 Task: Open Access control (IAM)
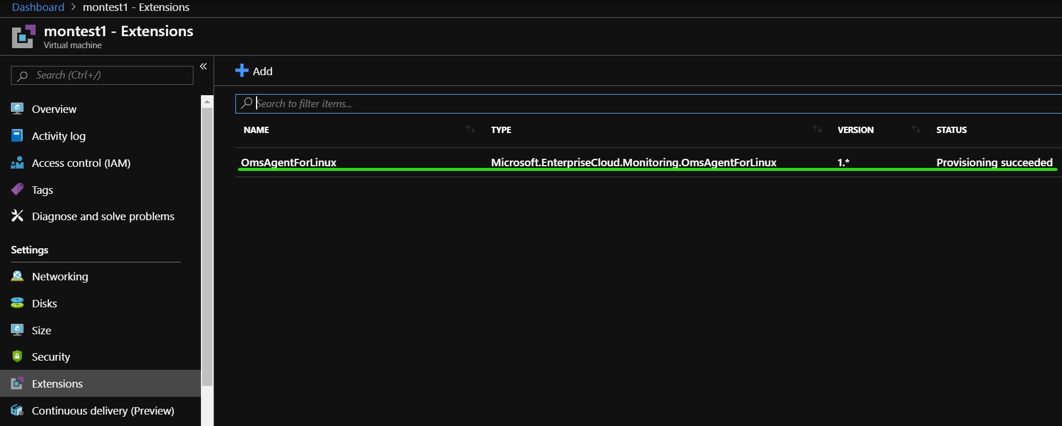(x=81, y=163)
